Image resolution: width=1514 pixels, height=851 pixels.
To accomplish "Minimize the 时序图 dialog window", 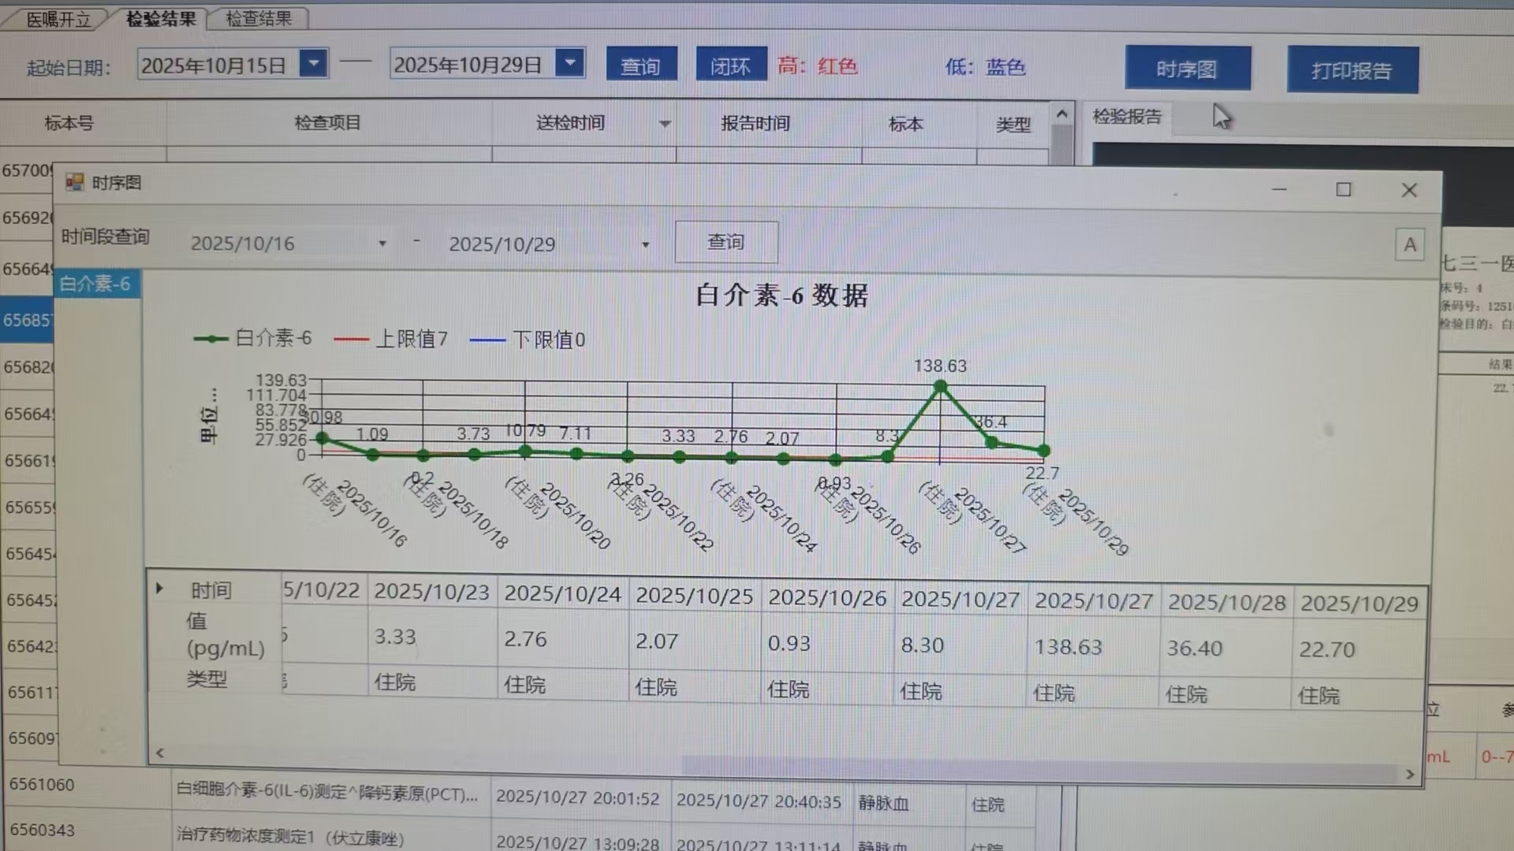I will click(1279, 190).
